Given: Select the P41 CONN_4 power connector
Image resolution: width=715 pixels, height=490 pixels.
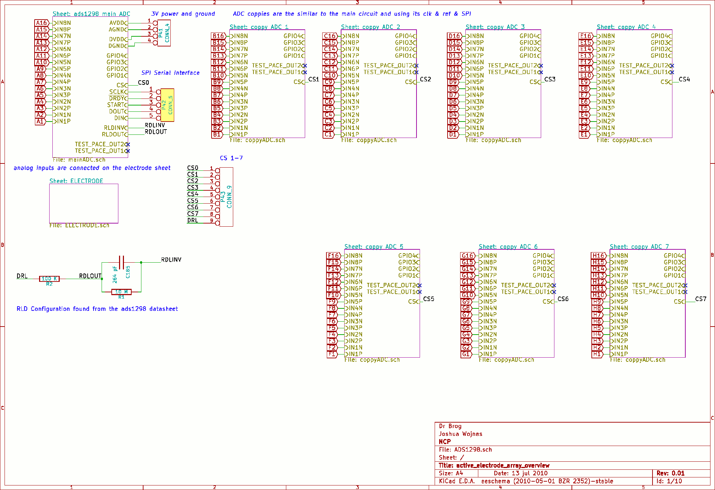Looking at the screenshot, I should 164,33.
